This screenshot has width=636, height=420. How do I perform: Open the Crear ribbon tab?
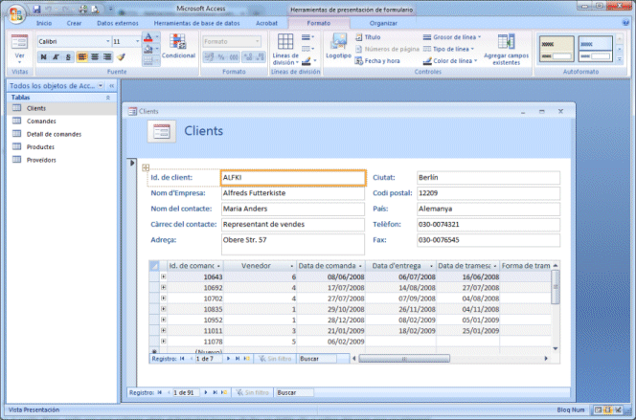point(74,24)
